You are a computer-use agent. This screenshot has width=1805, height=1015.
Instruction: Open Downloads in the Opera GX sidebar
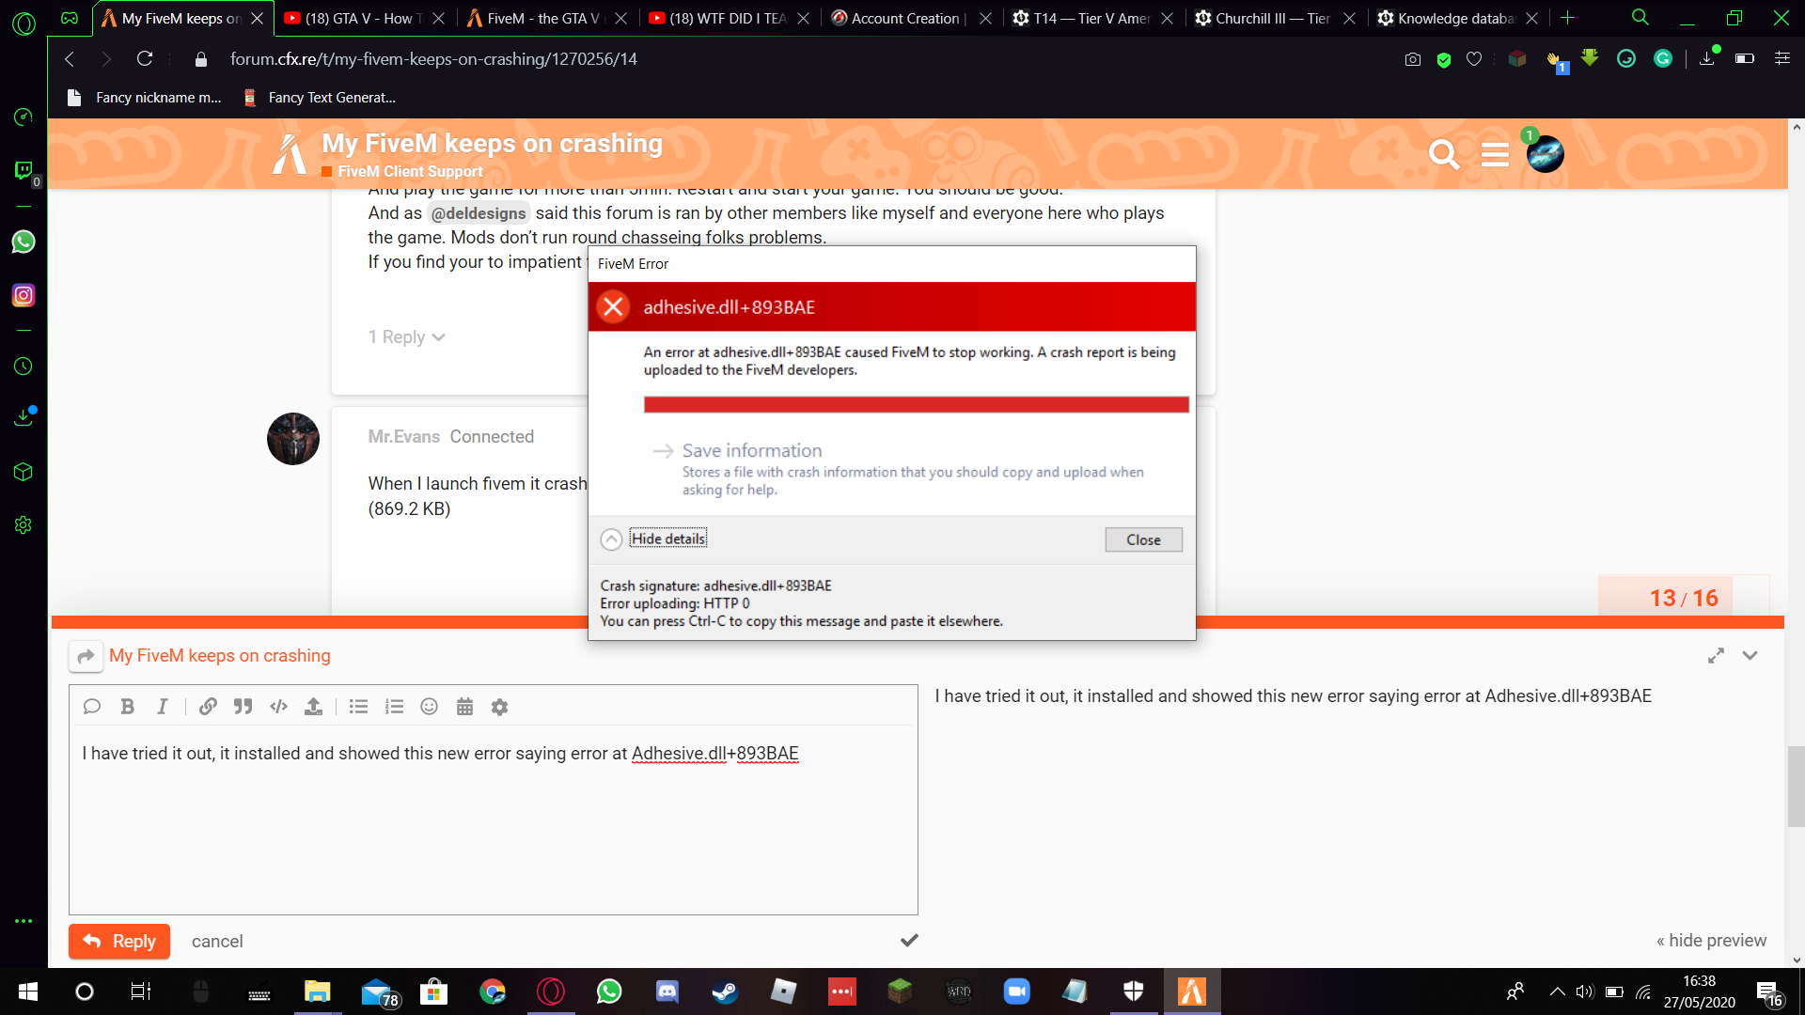(x=24, y=417)
